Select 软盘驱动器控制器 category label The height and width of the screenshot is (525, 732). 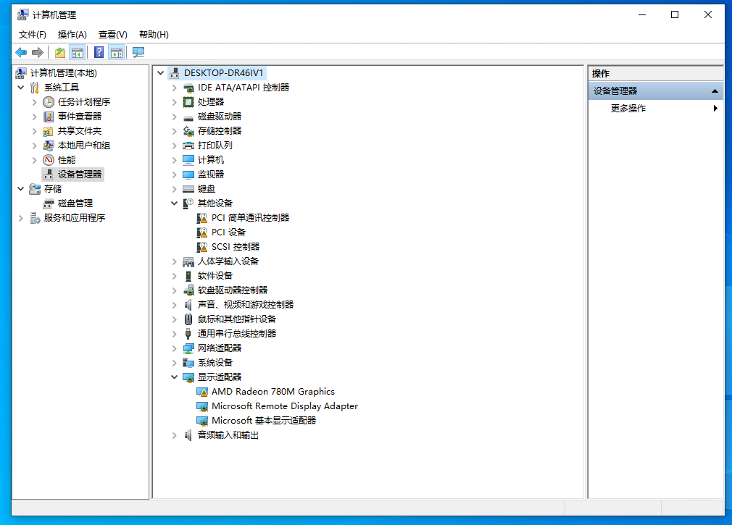pyautogui.click(x=233, y=290)
